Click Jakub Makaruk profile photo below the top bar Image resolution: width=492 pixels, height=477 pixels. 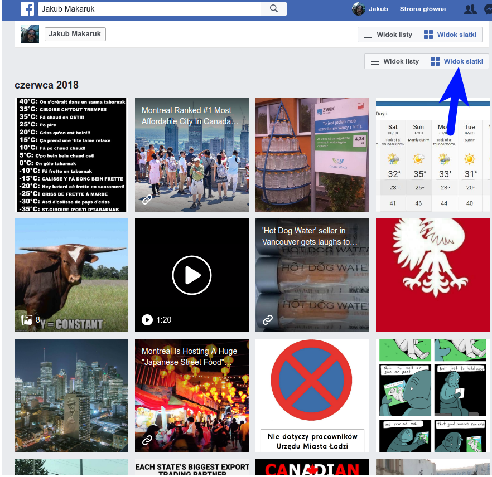coord(30,34)
